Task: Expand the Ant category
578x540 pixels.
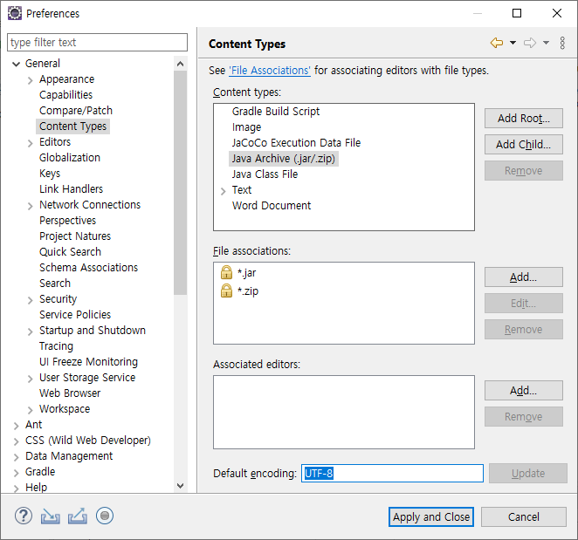Action: click(x=16, y=426)
